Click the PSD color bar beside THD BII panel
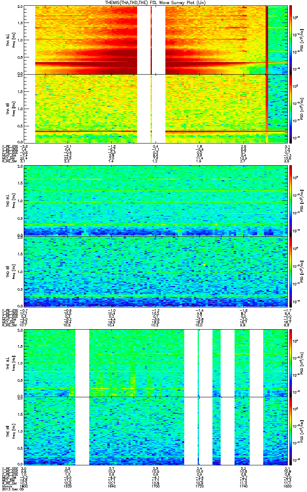 tap(291, 271)
